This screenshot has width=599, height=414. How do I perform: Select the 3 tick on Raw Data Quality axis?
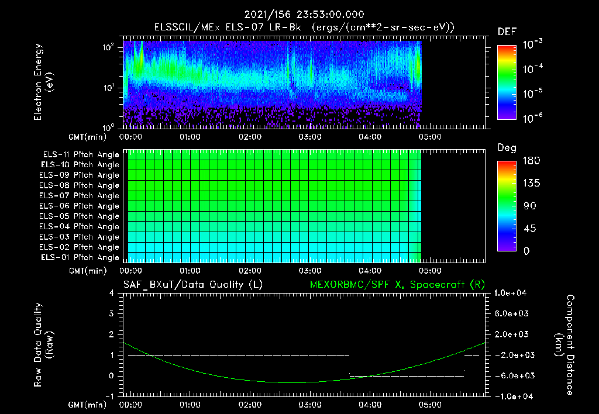pos(111,314)
